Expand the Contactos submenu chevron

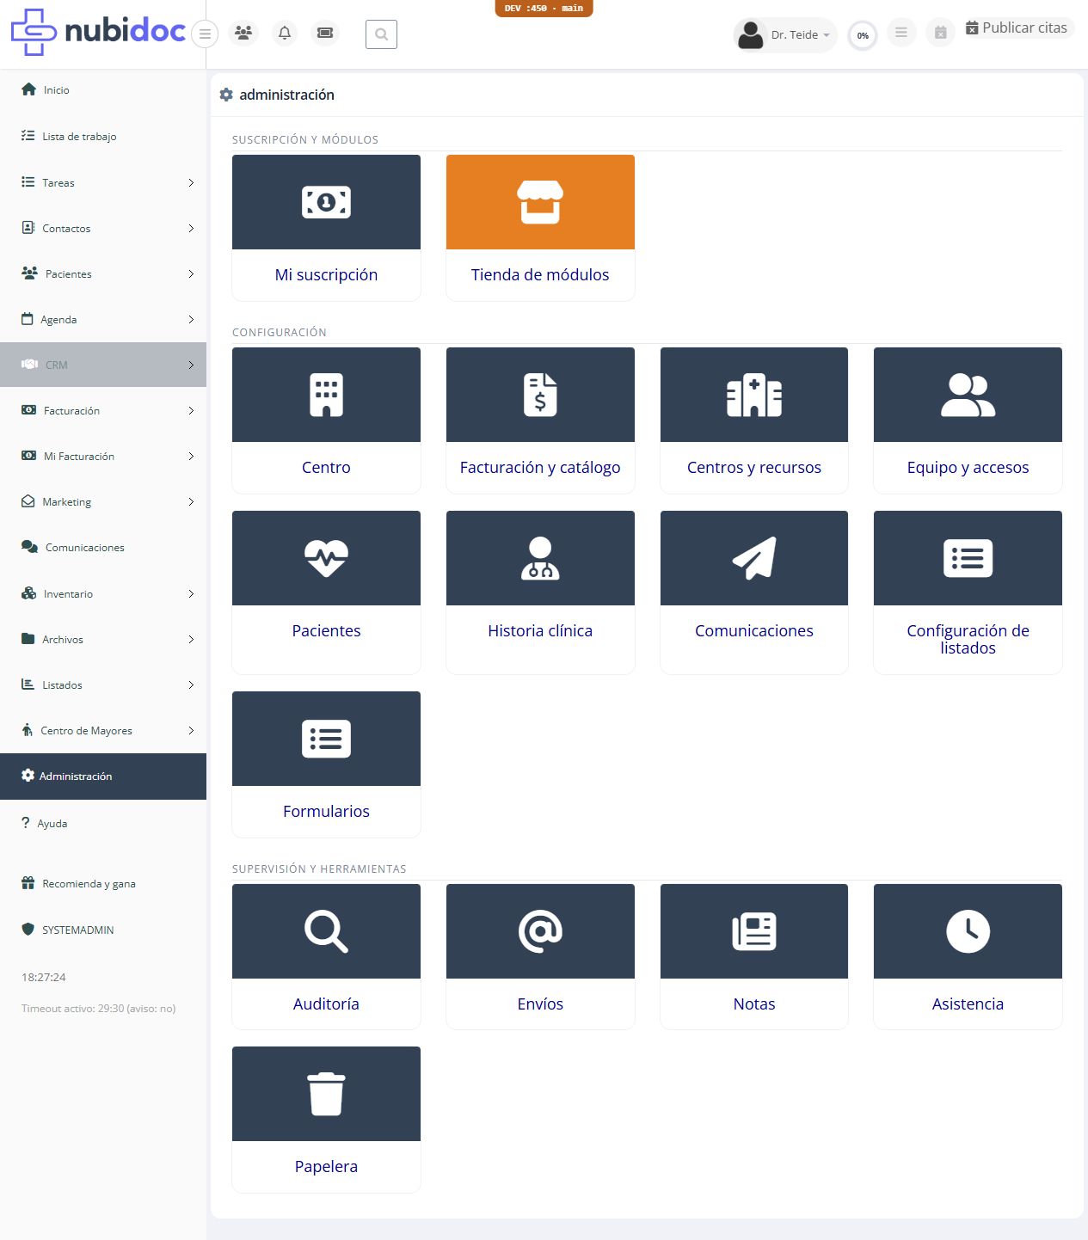tap(191, 228)
